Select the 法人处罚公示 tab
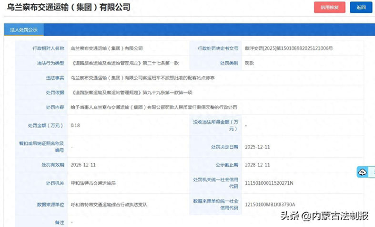Image resolution: width=375 pixels, height=227 pixels. 24,29
